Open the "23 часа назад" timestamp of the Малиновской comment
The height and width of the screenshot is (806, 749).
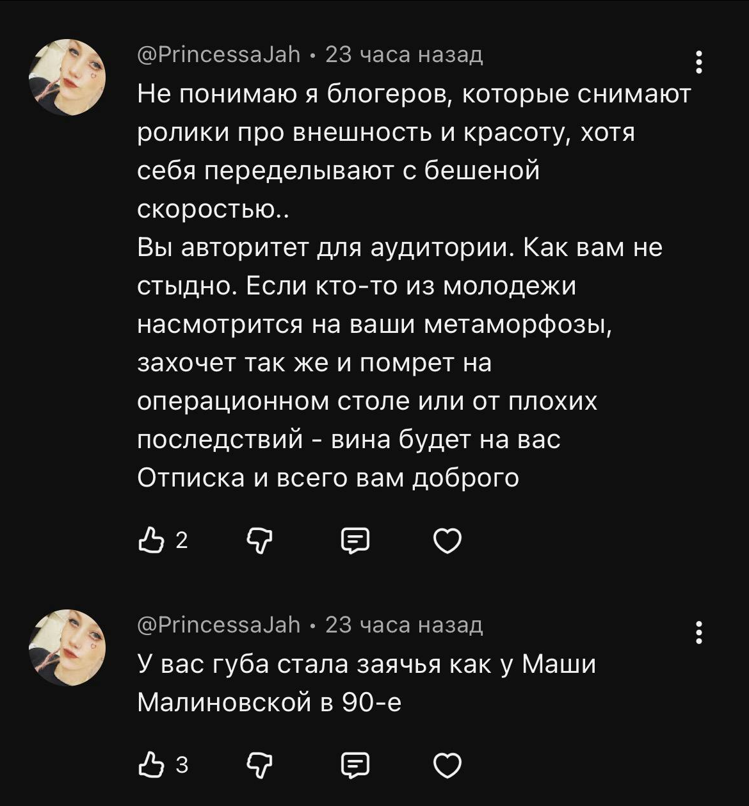404,624
